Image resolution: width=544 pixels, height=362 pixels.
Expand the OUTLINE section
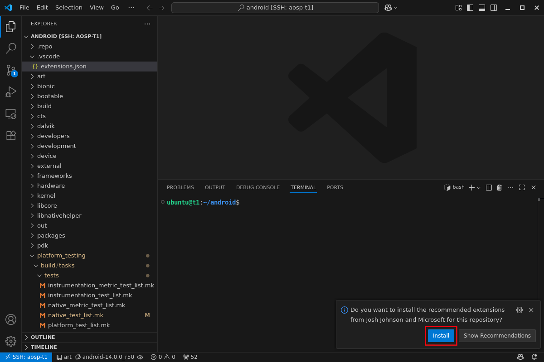(x=89, y=337)
